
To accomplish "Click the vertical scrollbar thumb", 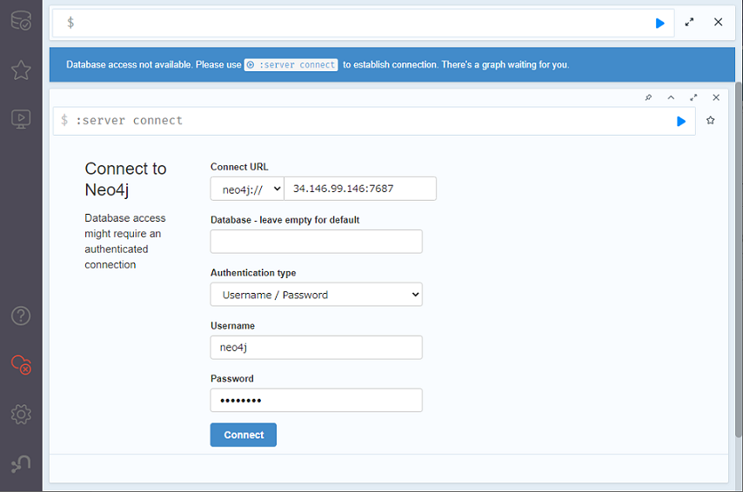I will click(739, 260).
